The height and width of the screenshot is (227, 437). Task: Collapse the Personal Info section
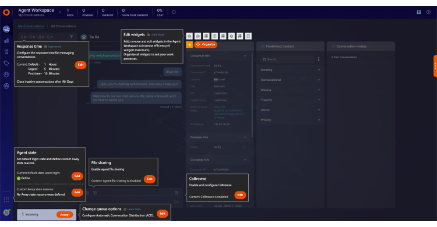(x=245, y=137)
